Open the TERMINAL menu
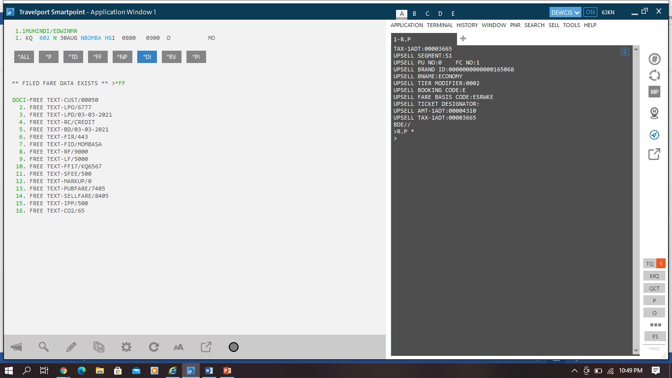Screen dimensions: 672x378 (439, 25)
